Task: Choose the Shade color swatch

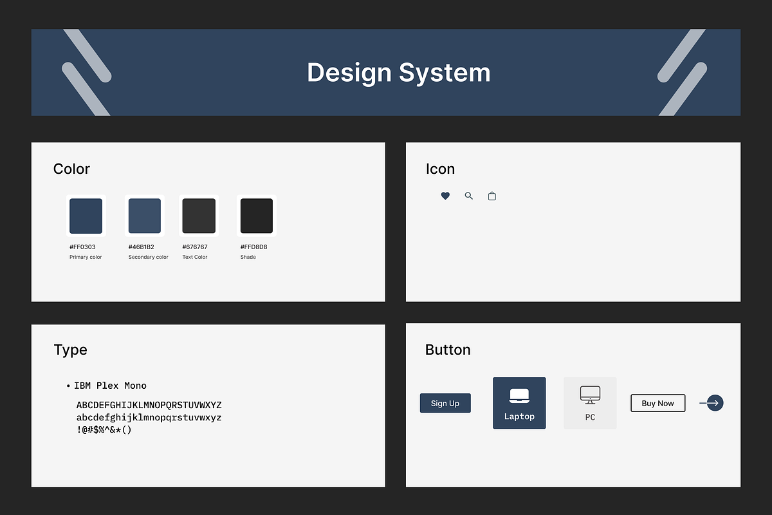Action: (x=257, y=216)
